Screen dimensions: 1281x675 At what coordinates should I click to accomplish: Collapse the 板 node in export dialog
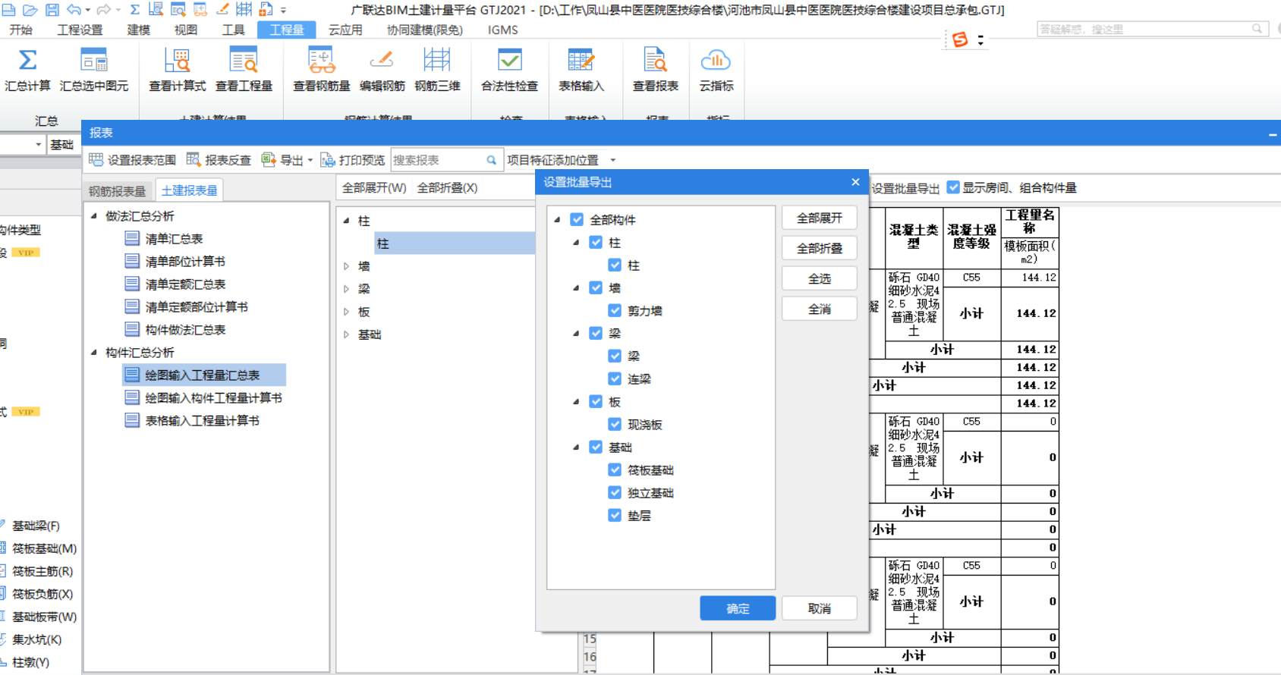point(576,401)
